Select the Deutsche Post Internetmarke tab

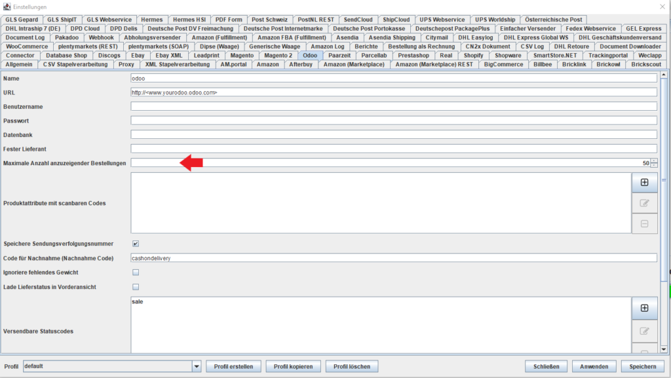click(x=283, y=29)
